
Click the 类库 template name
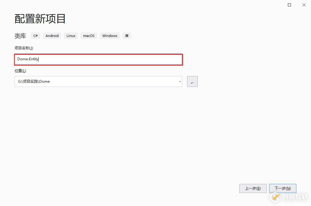pyautogui.click(x=20, y=36)
